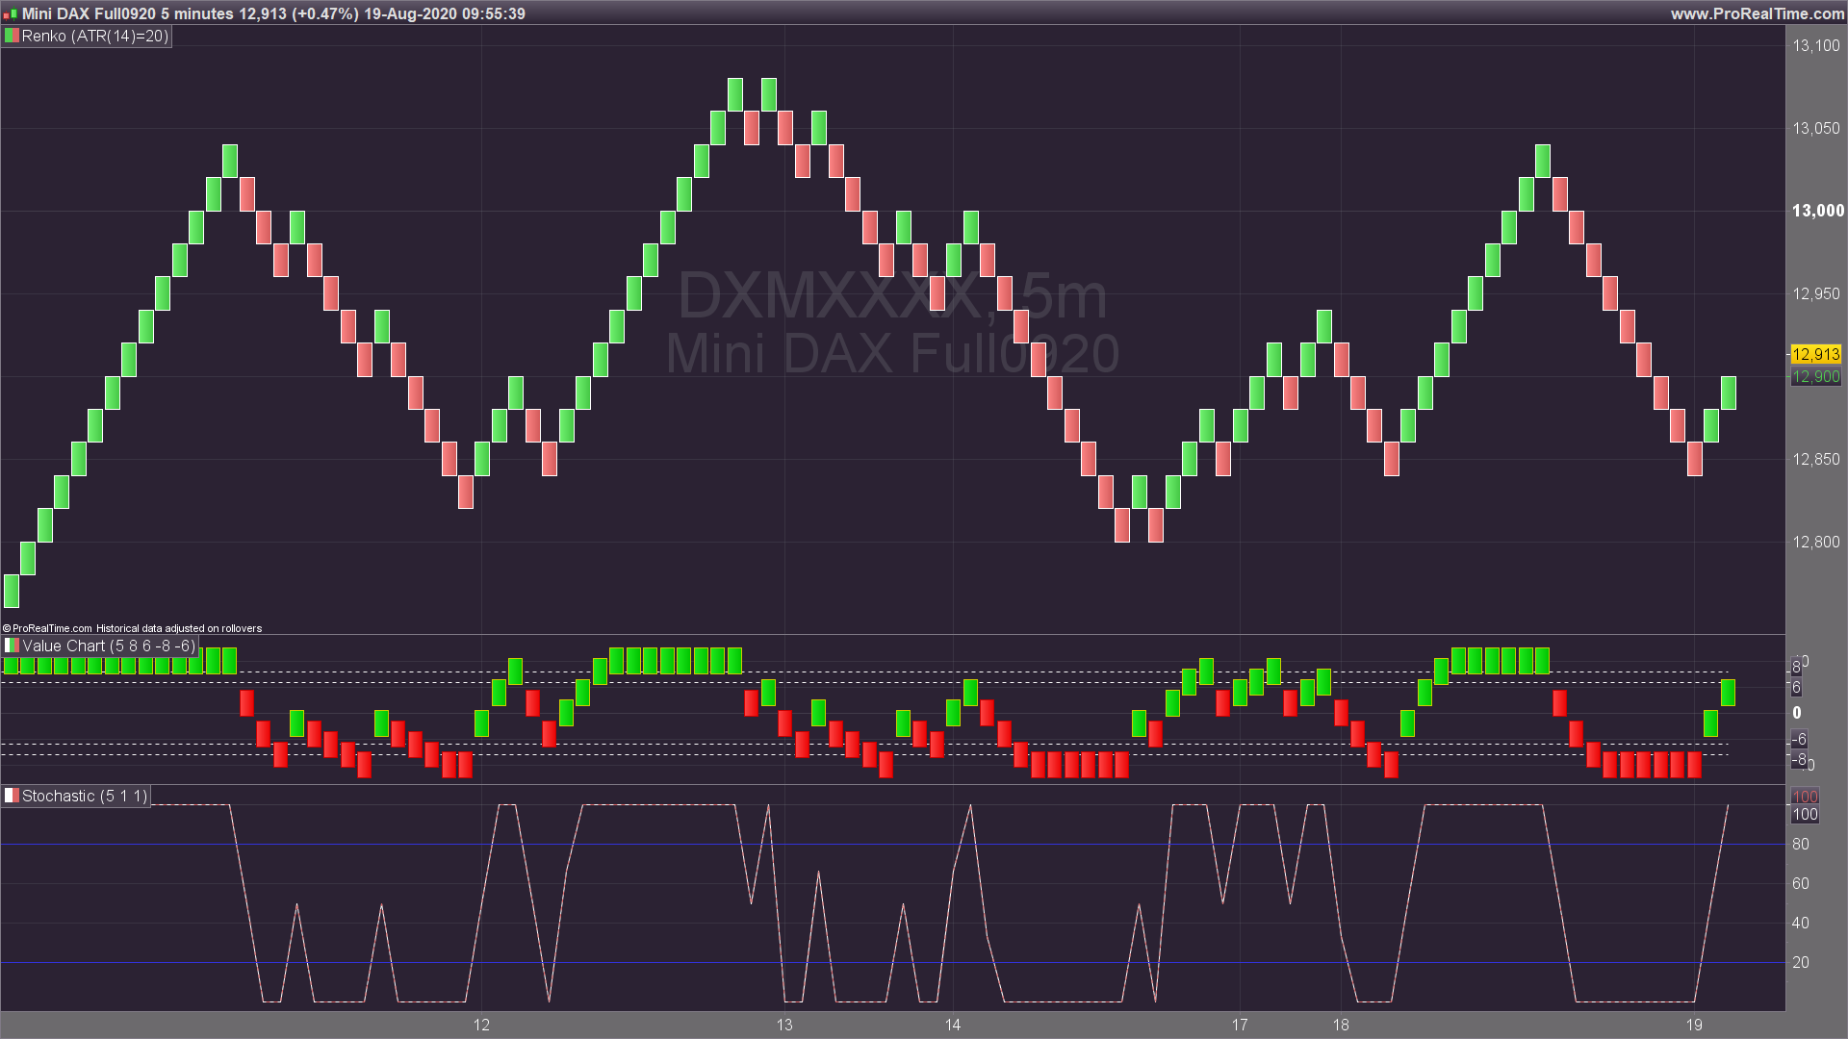Click the green 12,900 price tag
The height and width of the screenshot is (1039, 1848).
1815,377
